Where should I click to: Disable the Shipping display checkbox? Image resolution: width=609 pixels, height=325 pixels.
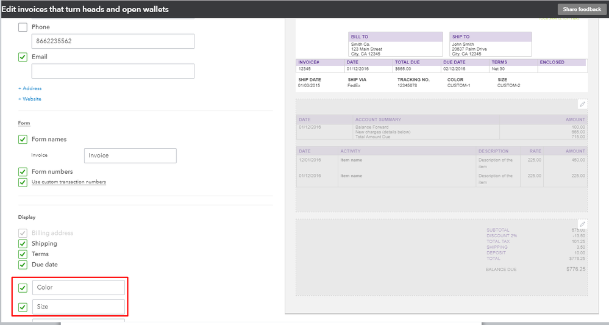[x=23, y=243]
